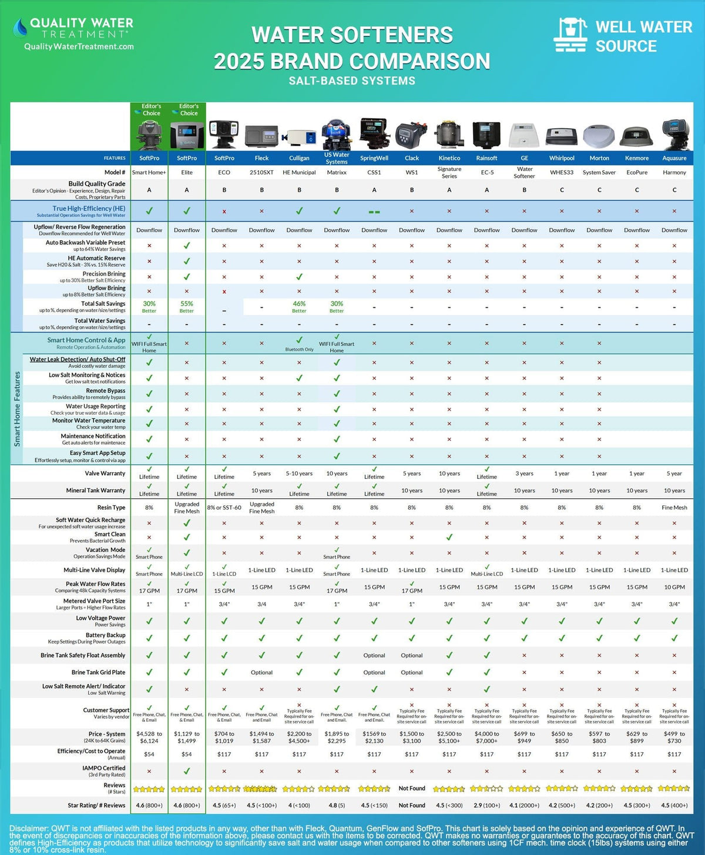This screenshot has width=705, height=855.
Task: Click Low Salt Remote Alert checkmark under Rainsoft
Action: [x=486, y=689]
